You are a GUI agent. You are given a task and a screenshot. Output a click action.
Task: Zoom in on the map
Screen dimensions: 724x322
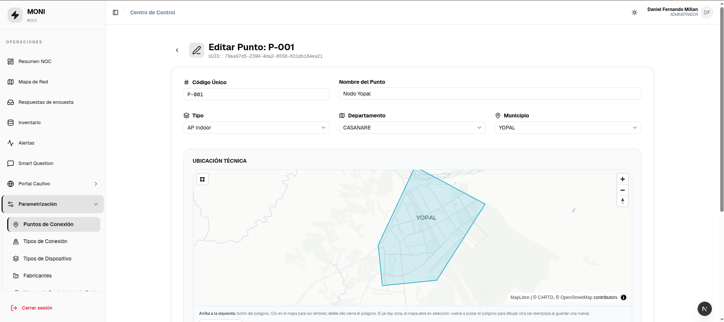622,179
